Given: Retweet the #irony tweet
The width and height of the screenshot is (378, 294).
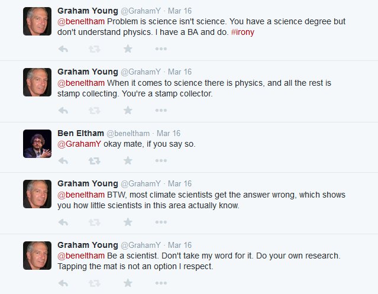Looking at the screenshot, I should (x=94, y=49).
